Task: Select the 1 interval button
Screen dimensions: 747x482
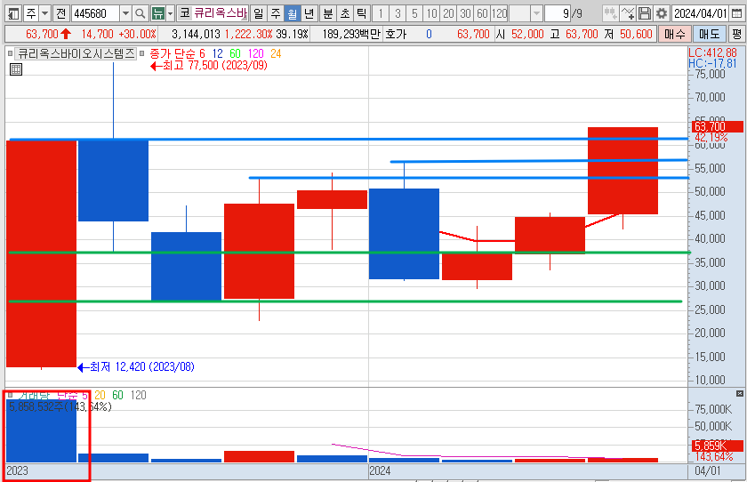Action: coord(381,13)
